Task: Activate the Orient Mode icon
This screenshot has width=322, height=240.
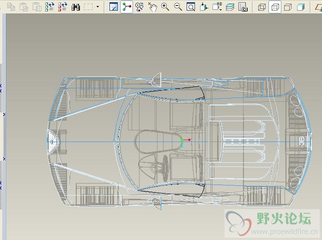Action: coord(140,7)
